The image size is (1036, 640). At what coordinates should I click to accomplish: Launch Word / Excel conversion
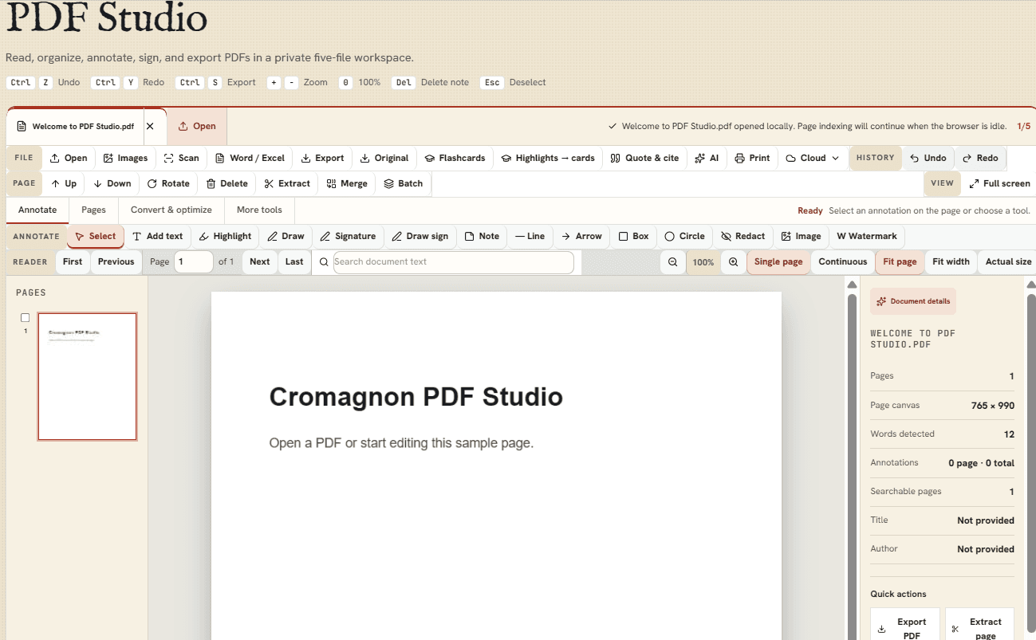click(x=250, y=158)
